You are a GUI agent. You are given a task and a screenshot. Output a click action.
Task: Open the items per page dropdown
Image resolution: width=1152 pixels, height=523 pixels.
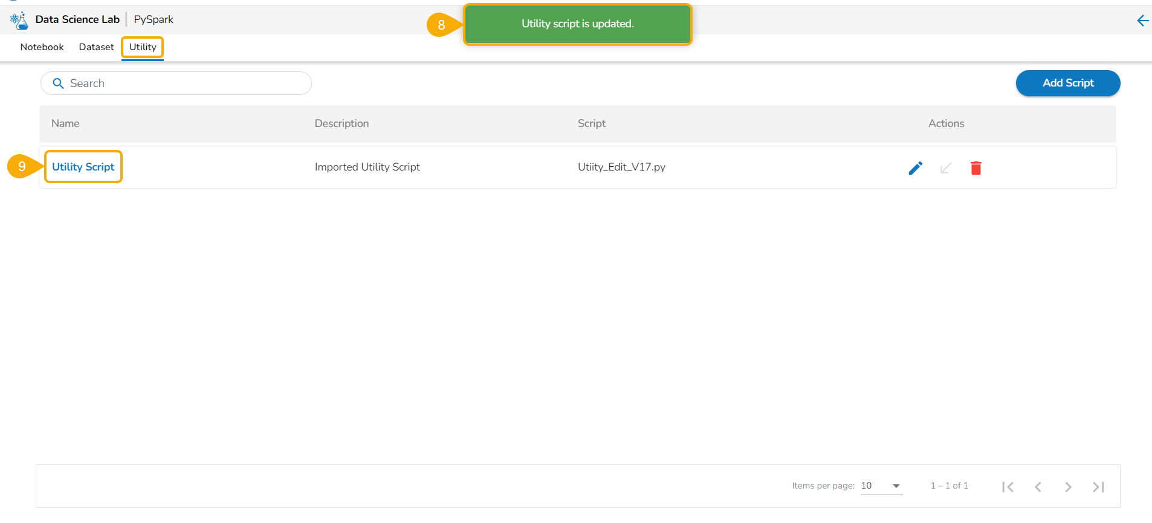881,486
